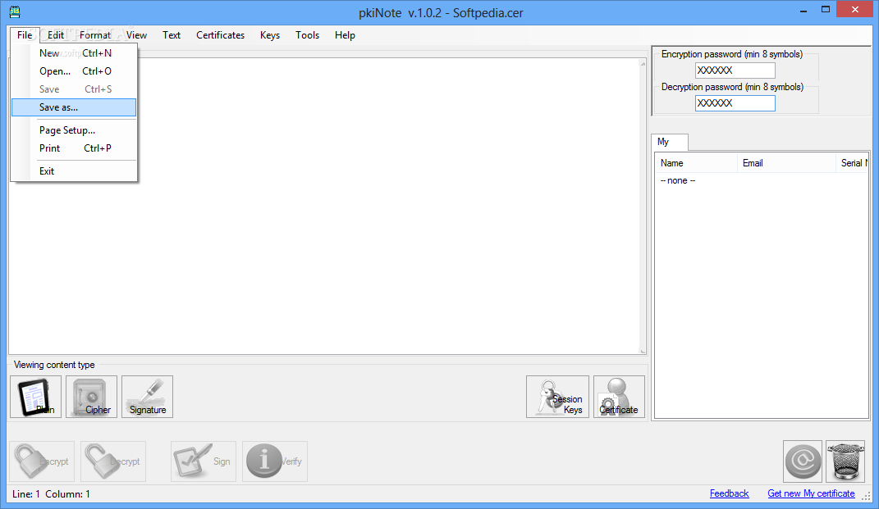Click 'Line: 1 Column: 1' status text
879x509 pixels.
click(51, 494)
